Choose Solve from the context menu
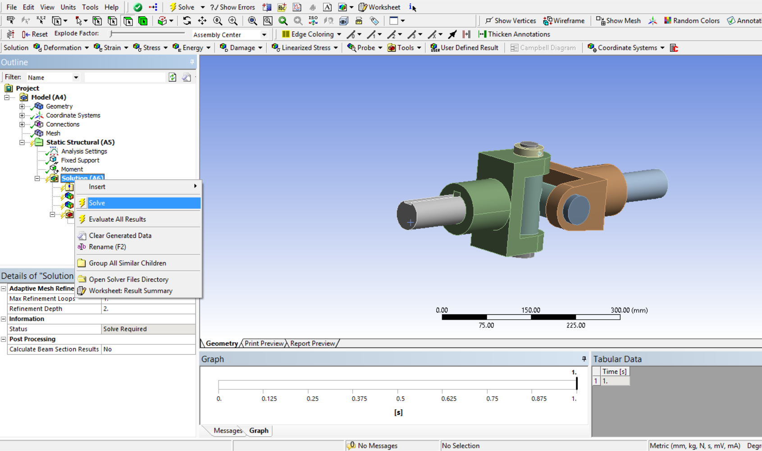This screenshot has height=451, width=762. point(138,203)
